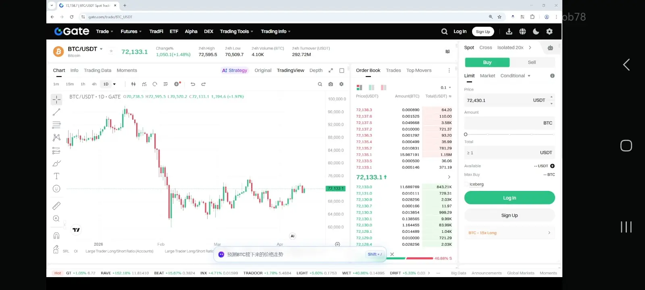Select the brush drawing tool
Image resolution: width=645 pixels, height=290 pixels.
tap(56, 163)
